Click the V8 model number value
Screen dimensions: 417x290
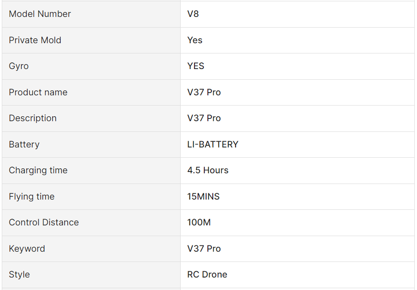(x=193, y=14)
